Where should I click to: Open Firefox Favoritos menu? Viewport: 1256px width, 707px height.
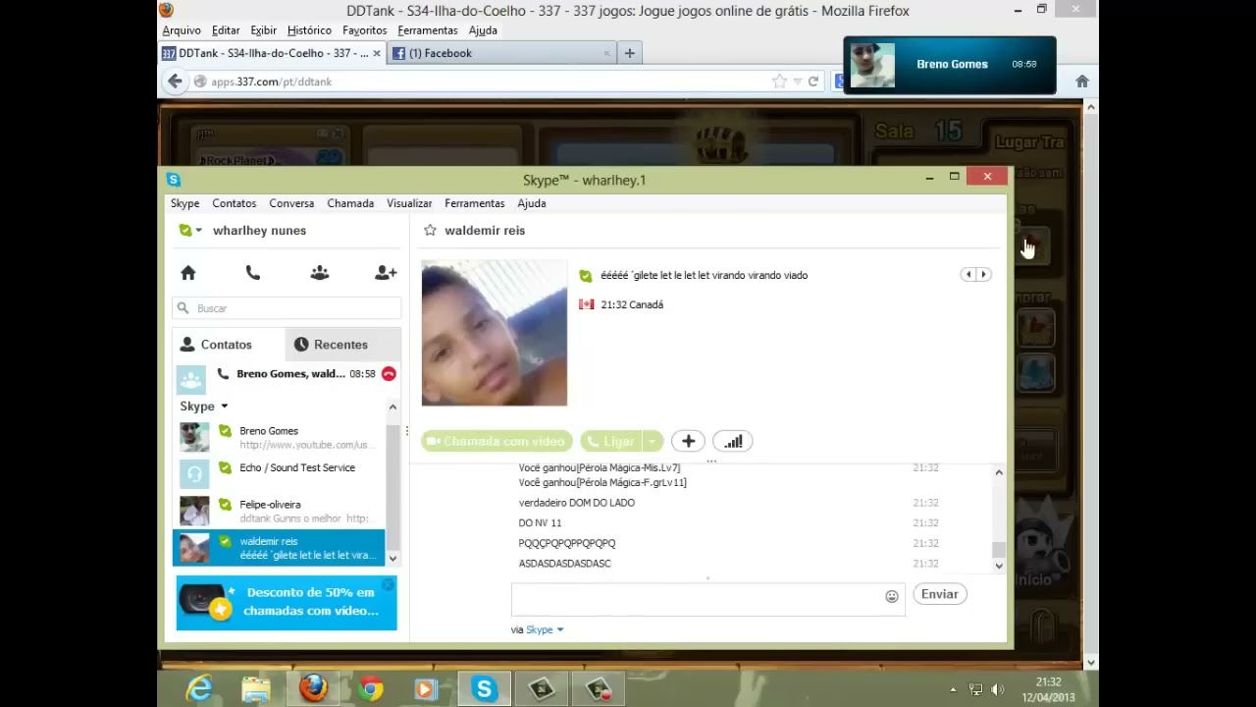click(364, 30)
